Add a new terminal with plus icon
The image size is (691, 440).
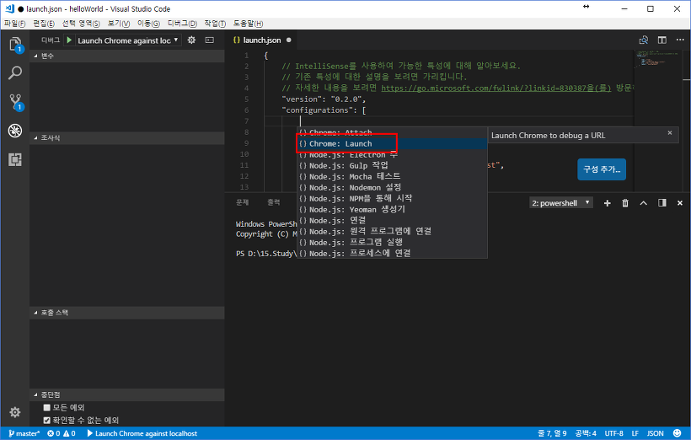[608, 203]
